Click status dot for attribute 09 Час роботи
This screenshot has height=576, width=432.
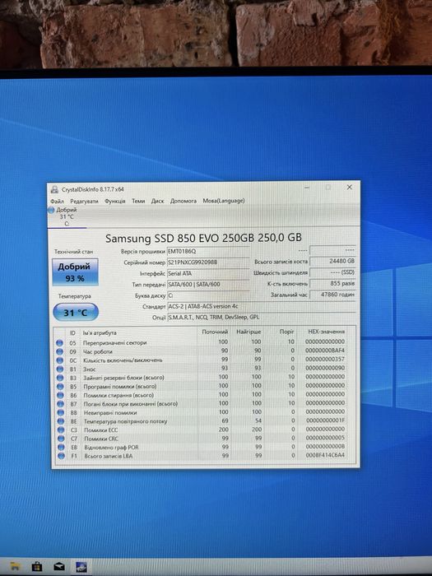point(59,352)
